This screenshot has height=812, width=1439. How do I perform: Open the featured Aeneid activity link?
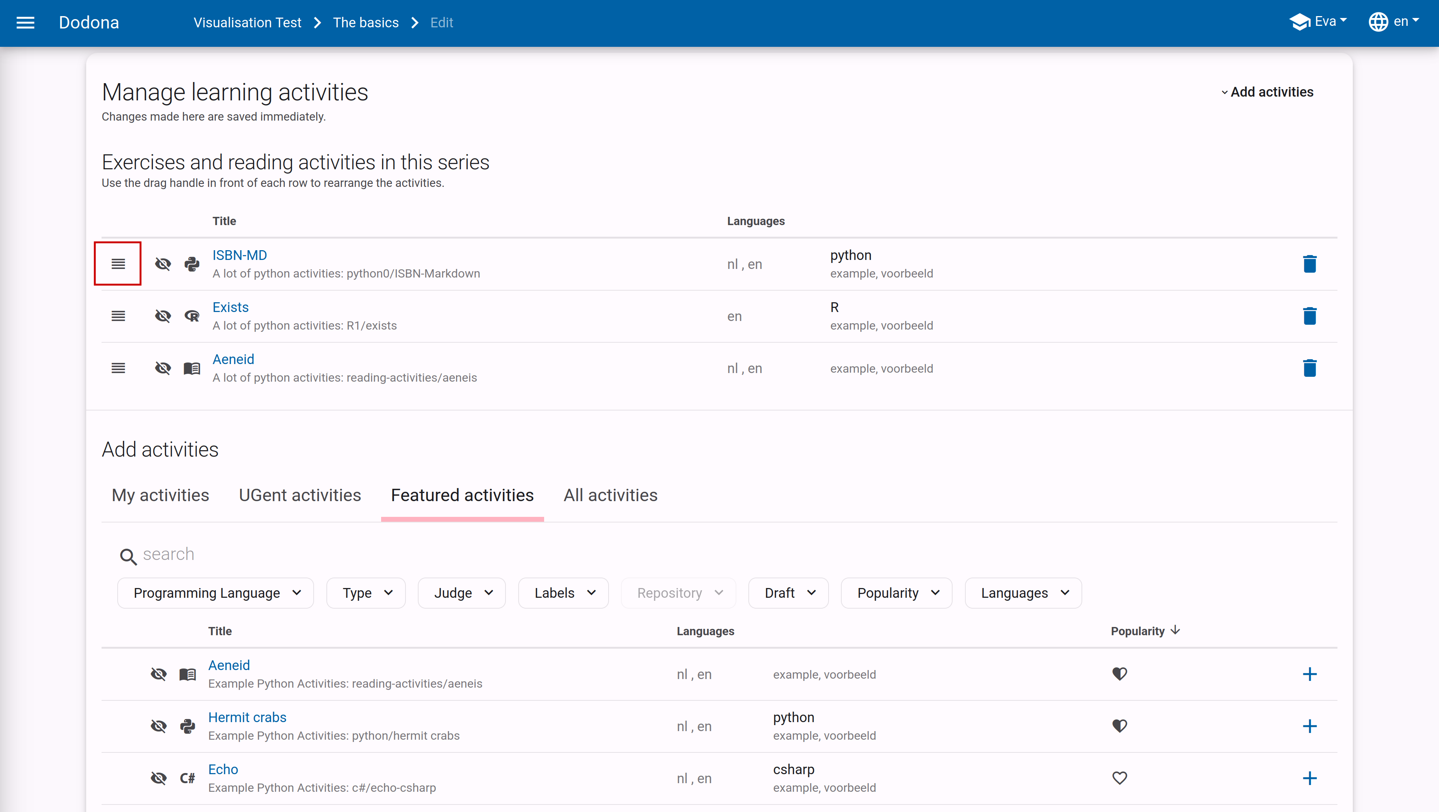click(x=229, y=665)
